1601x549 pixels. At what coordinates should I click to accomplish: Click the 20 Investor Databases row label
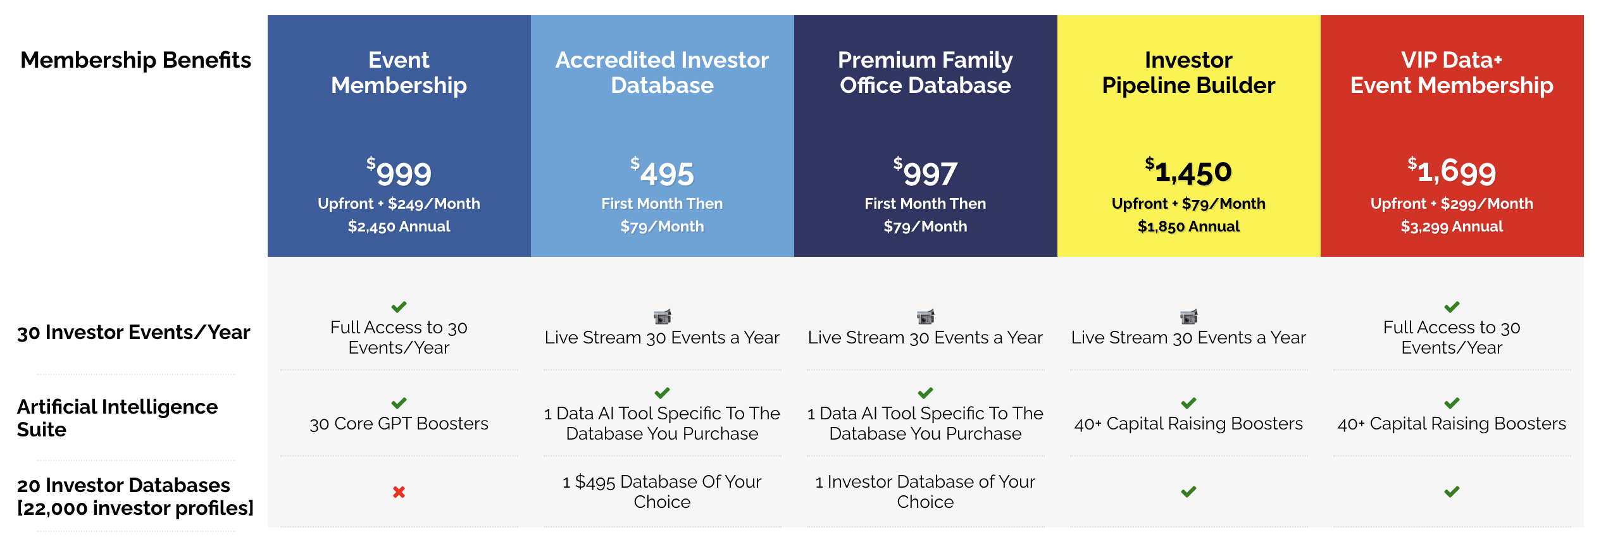click(135, 496)
